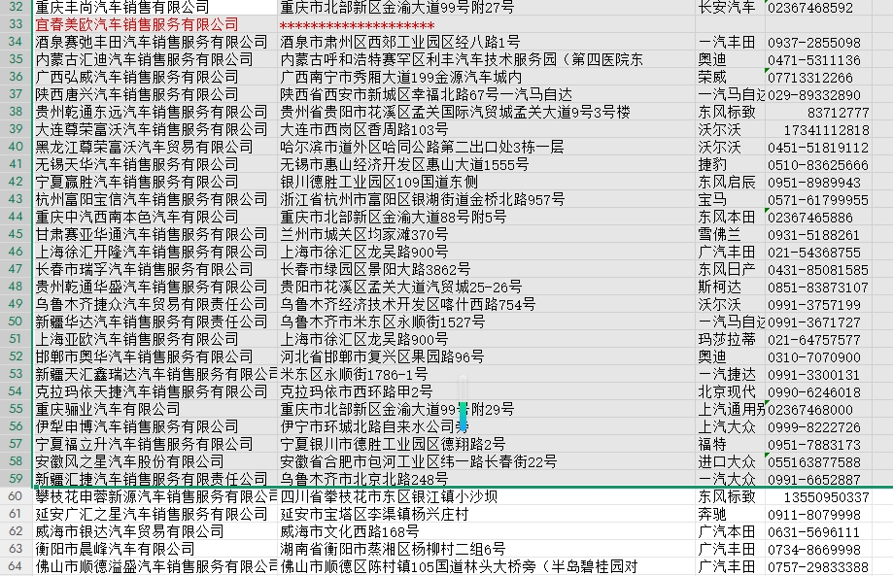Click brand cell 东风日产

point(730,270)
